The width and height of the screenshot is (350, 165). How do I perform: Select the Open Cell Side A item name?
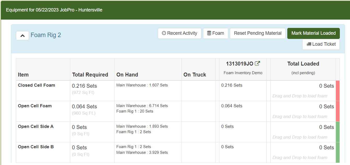(36, 126)
